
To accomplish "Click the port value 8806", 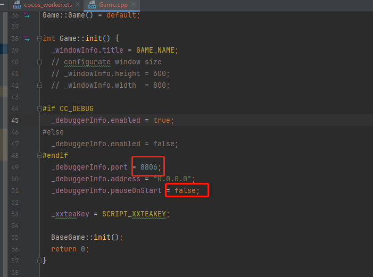I will coord(148,167).
